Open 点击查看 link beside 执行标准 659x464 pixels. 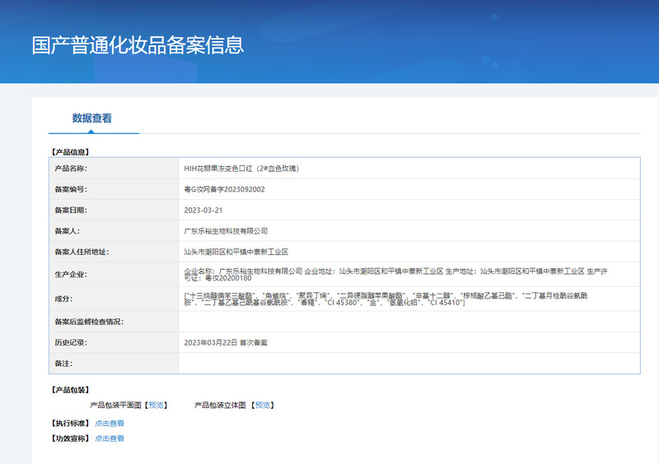(110, 423)
